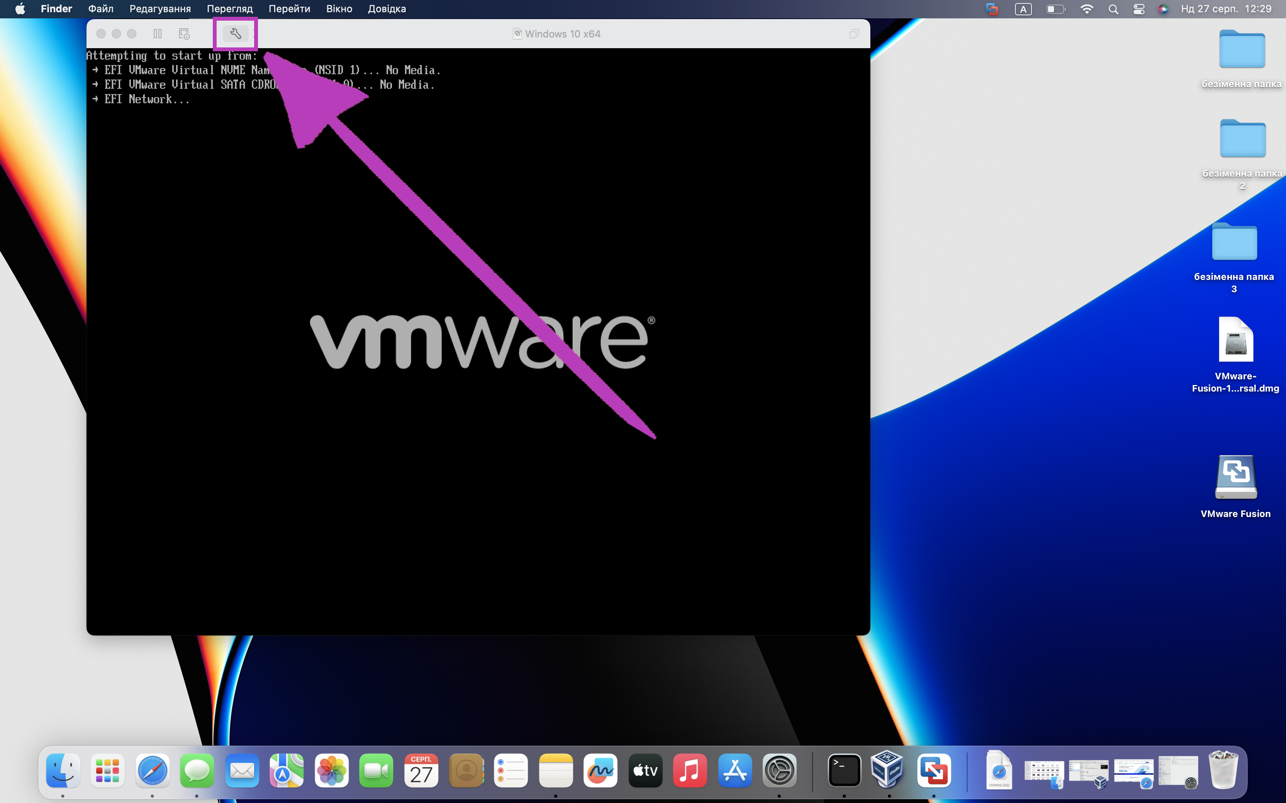1286x803 pixels.
Task: Open Spotlight search magnifier icon
Action: [x=1113, y=8]
